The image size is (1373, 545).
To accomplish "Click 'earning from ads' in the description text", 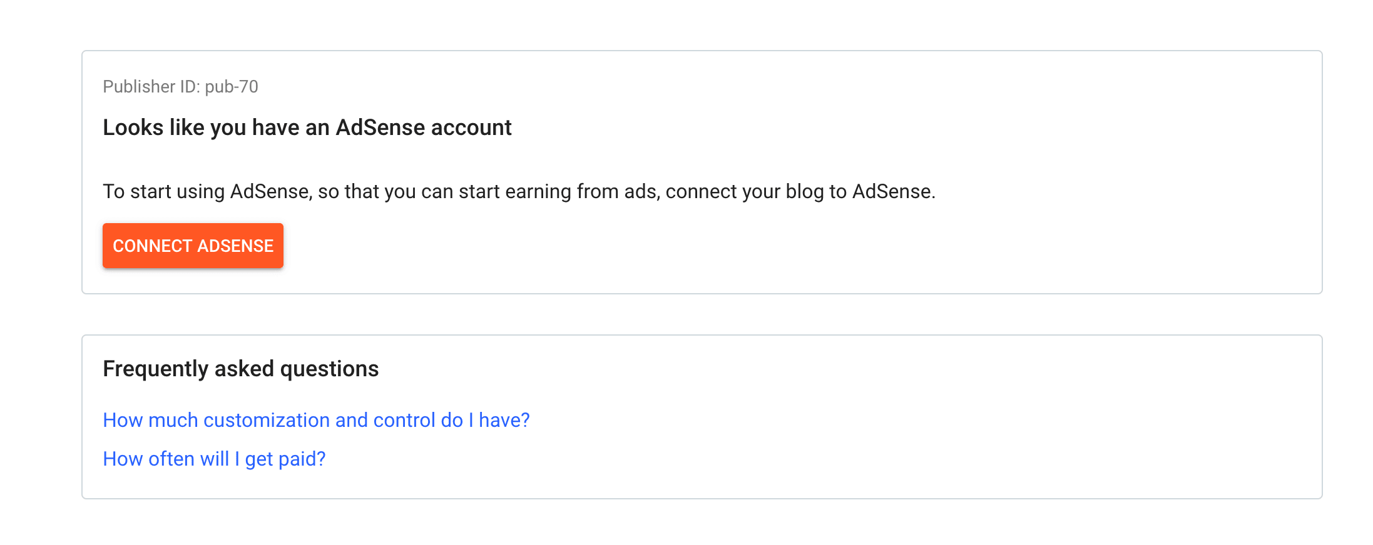I will (581, 191).
